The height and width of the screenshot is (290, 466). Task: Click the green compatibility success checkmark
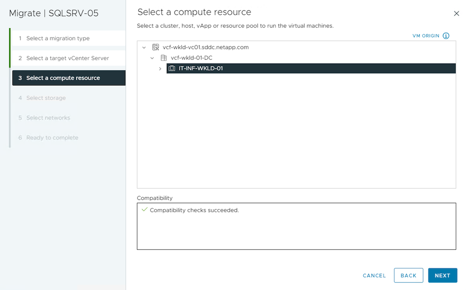point(144,210)
